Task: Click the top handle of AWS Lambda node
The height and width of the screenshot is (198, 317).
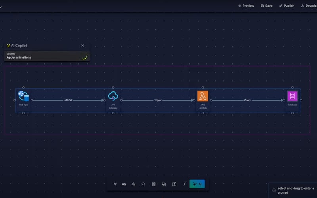Action: click(x=202, y=88)
